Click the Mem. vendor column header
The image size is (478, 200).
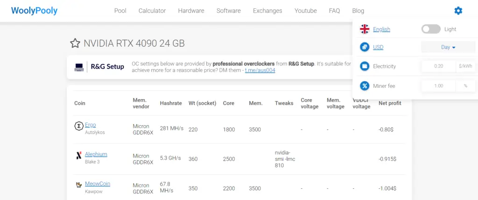click(x=141, y=103)
